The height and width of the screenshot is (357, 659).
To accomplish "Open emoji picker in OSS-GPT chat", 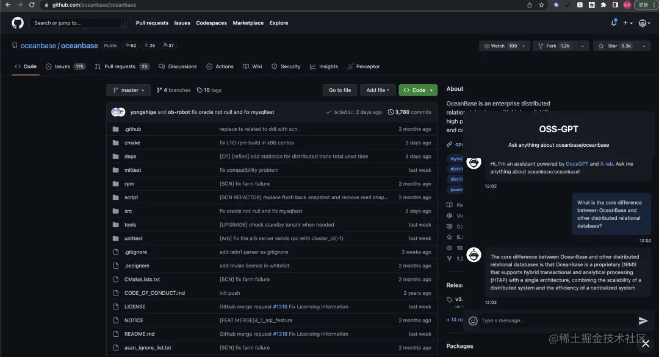I will pos(473,321).
